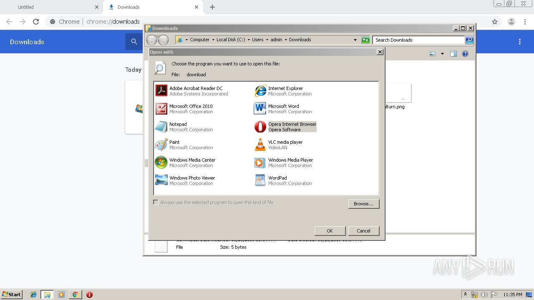Click Chrome downloads search icon

(134, 42)
